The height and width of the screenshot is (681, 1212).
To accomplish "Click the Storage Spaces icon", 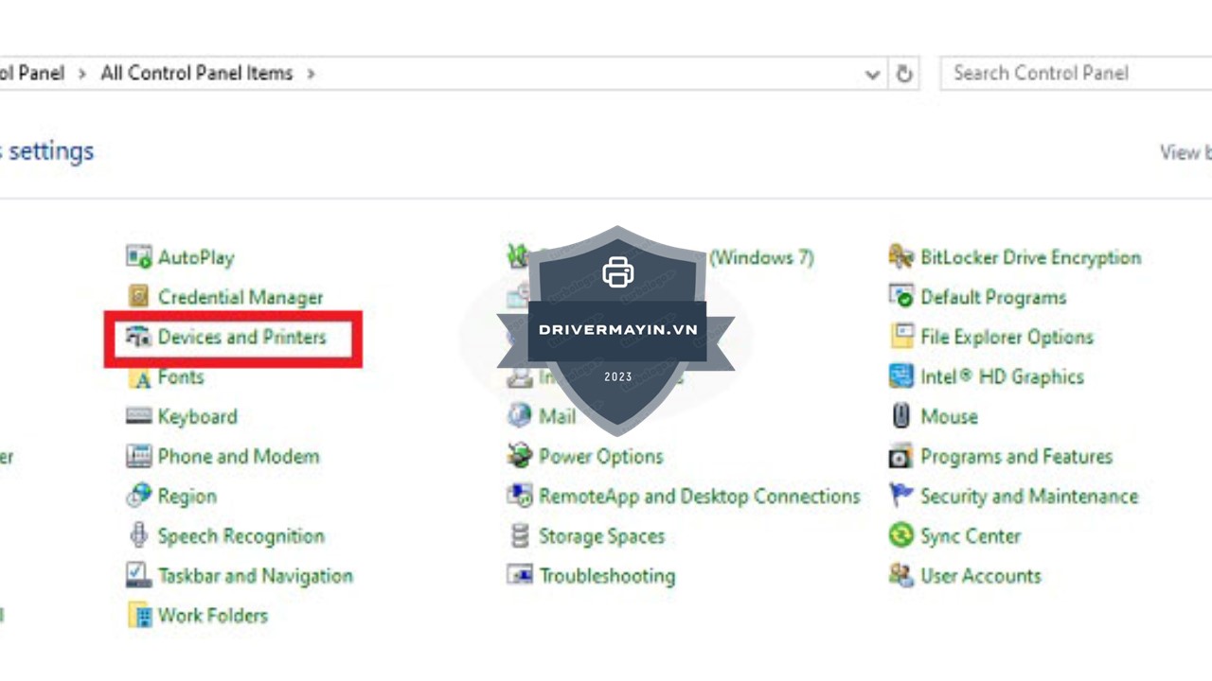I will [x=519, y=536].
